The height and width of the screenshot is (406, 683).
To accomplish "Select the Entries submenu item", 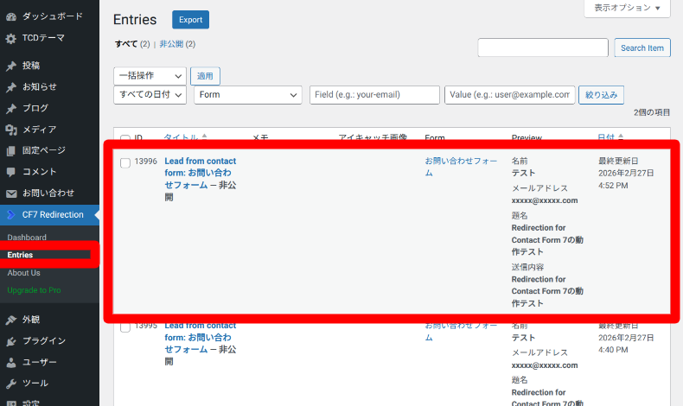I will click(x=20, y=255).
